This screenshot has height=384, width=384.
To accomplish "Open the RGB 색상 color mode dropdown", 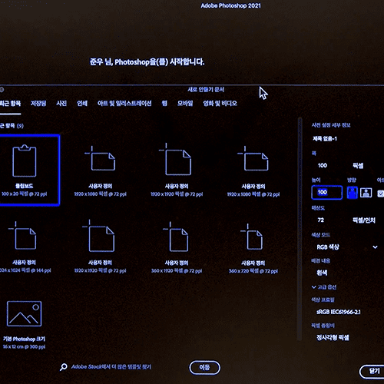I will pyautogui.click(x=346, y=247).
